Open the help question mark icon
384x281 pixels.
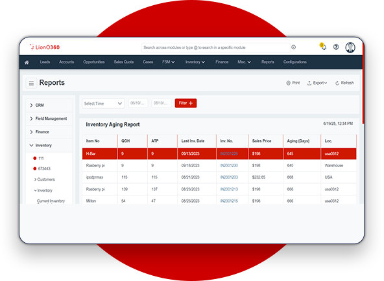coord(336,47)
